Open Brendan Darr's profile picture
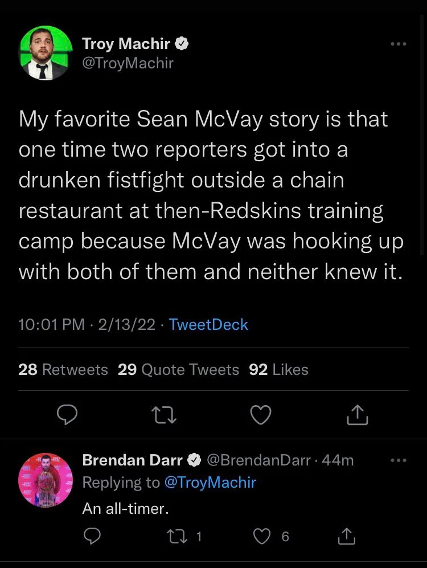 [46, 480]
